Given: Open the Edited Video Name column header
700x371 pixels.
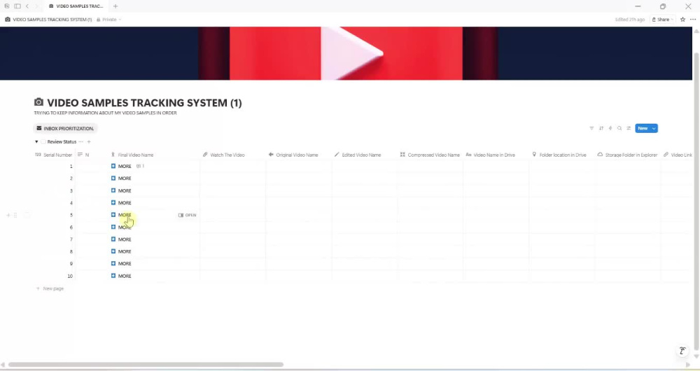Looking at the screenshot, I should (358, 155).
